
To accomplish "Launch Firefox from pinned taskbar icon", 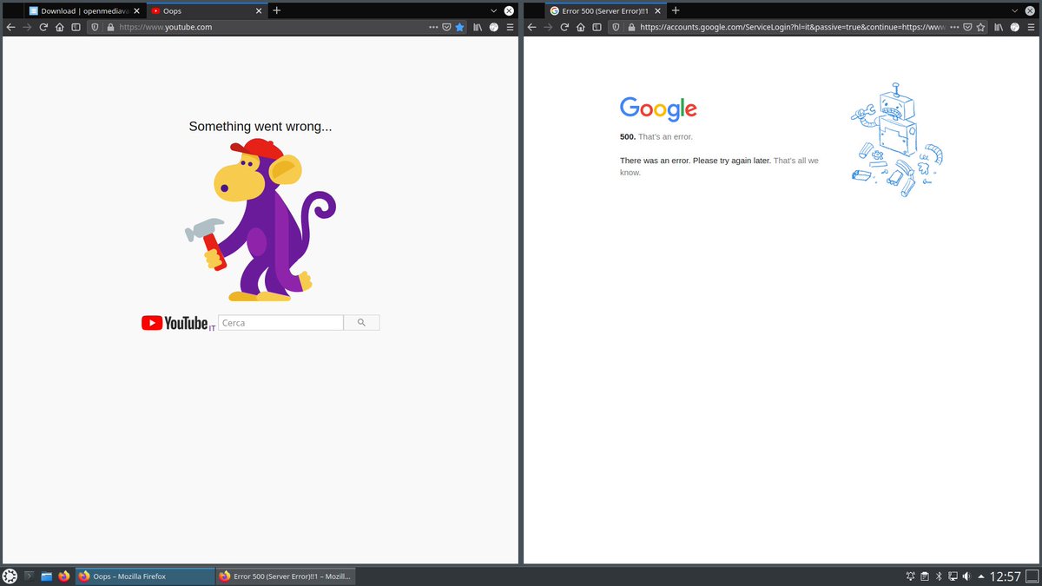I will point(64,576).
